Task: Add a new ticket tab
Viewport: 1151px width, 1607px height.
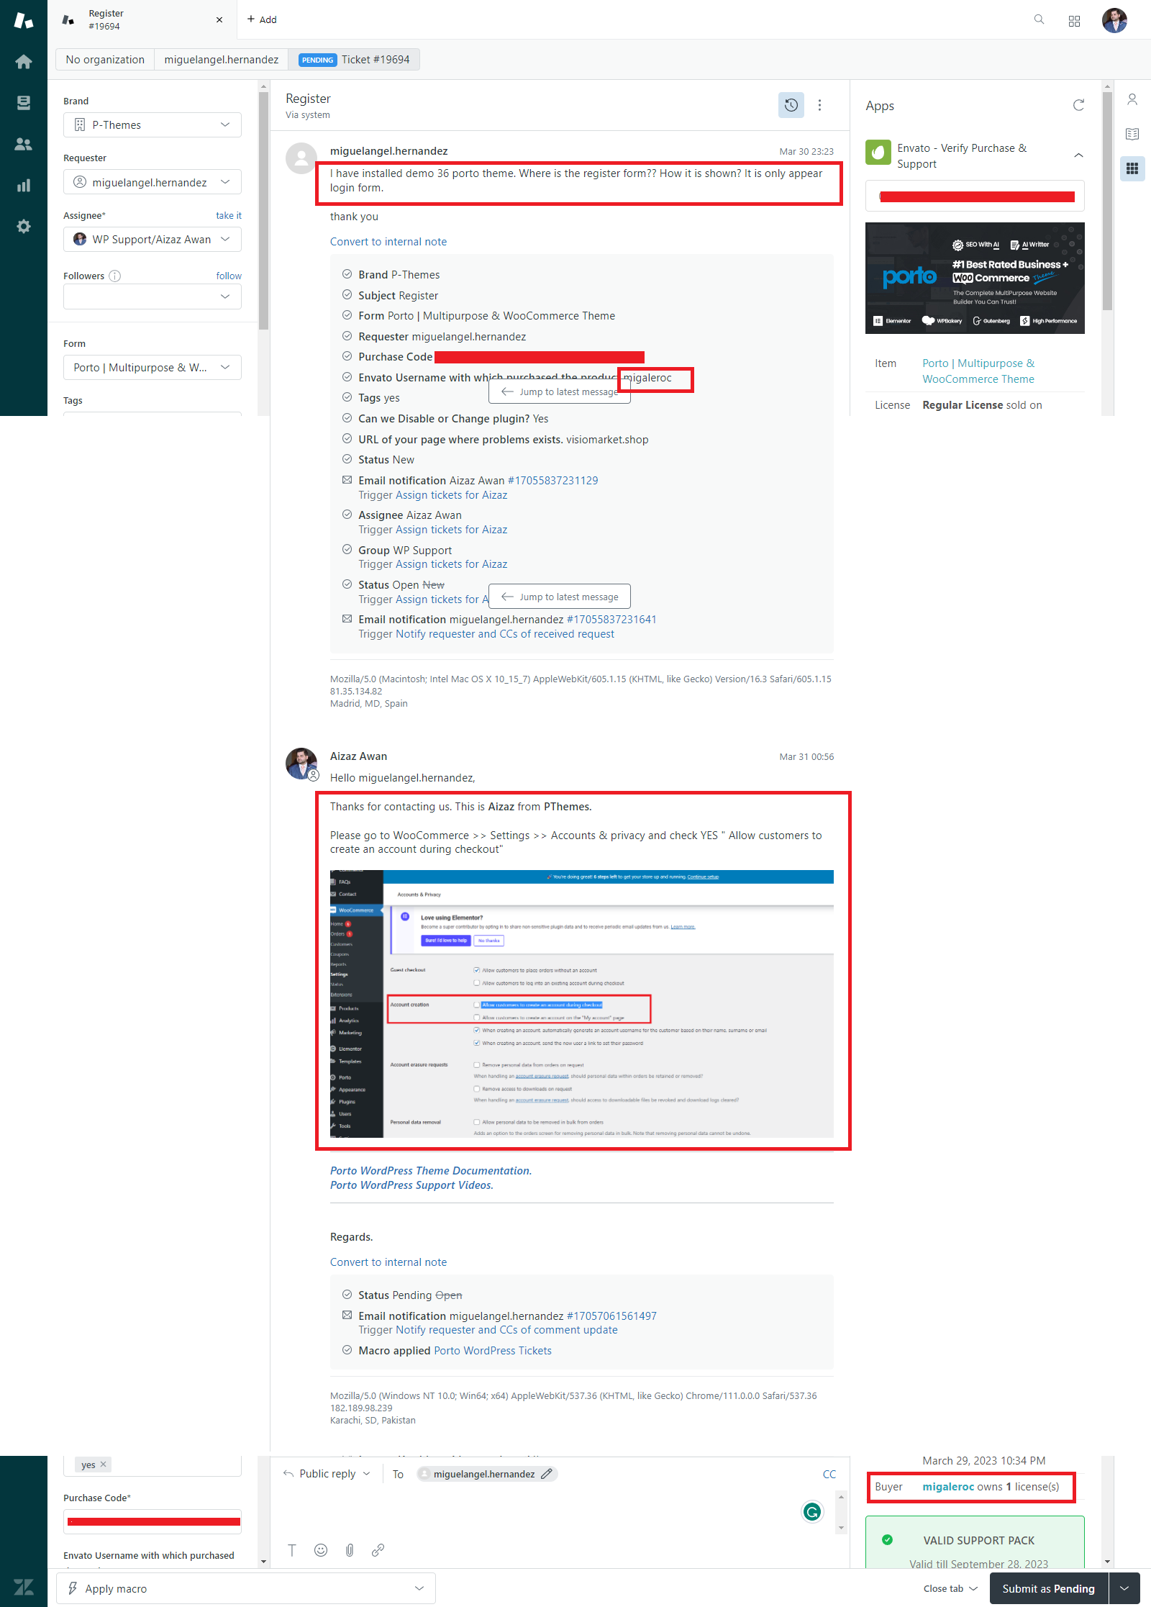Action: point(263,19)
